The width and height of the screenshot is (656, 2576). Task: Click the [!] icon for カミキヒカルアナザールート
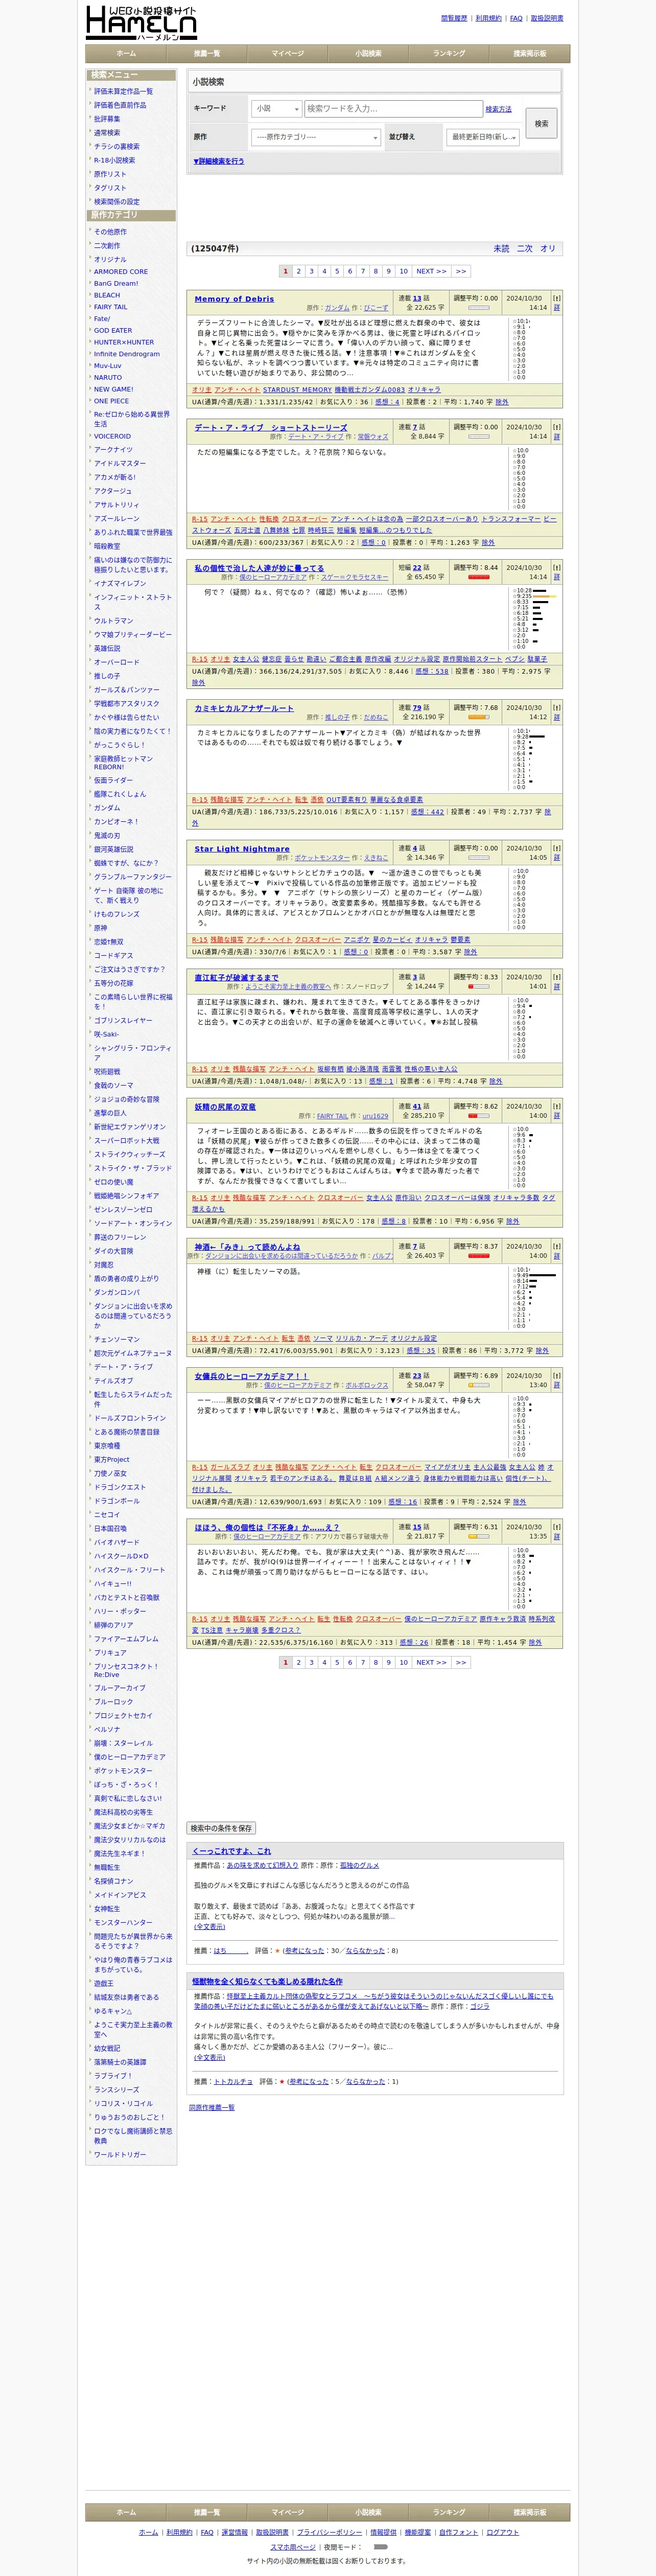coord(557,707)
